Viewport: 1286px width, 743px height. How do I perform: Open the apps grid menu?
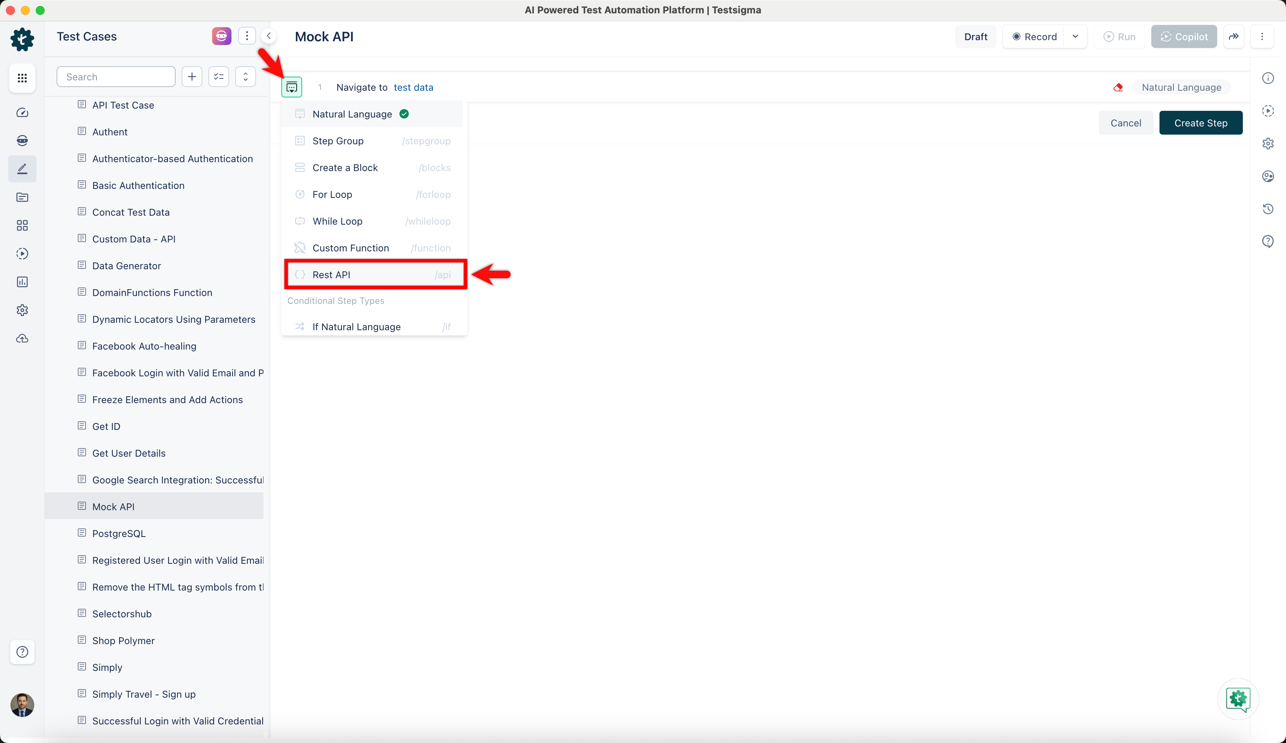[x=22, y=78]
